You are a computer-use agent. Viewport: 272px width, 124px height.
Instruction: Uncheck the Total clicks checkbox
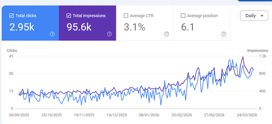click(12, 16)
